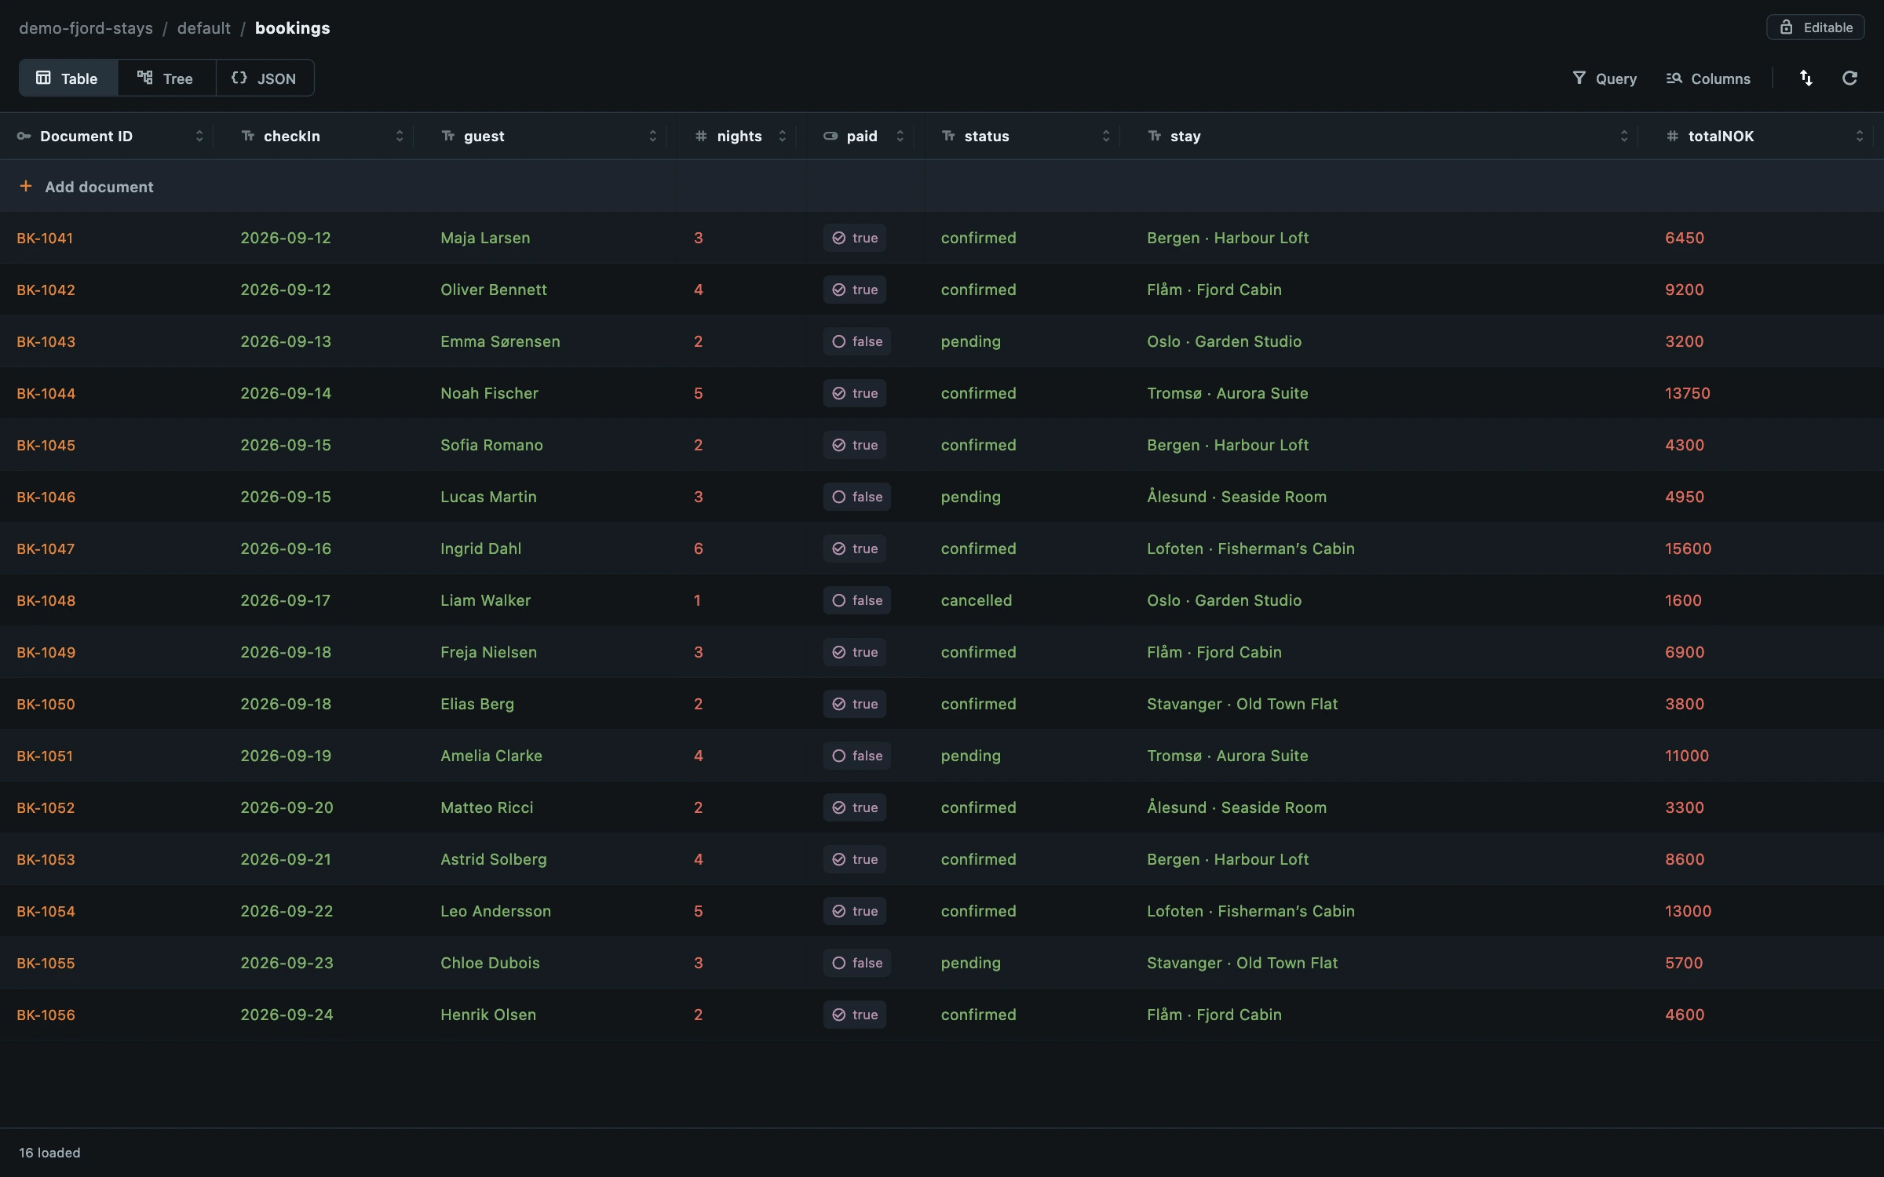Switch to the JSON view tab
Screen dimensions: 1884x1177
point(265,78)
